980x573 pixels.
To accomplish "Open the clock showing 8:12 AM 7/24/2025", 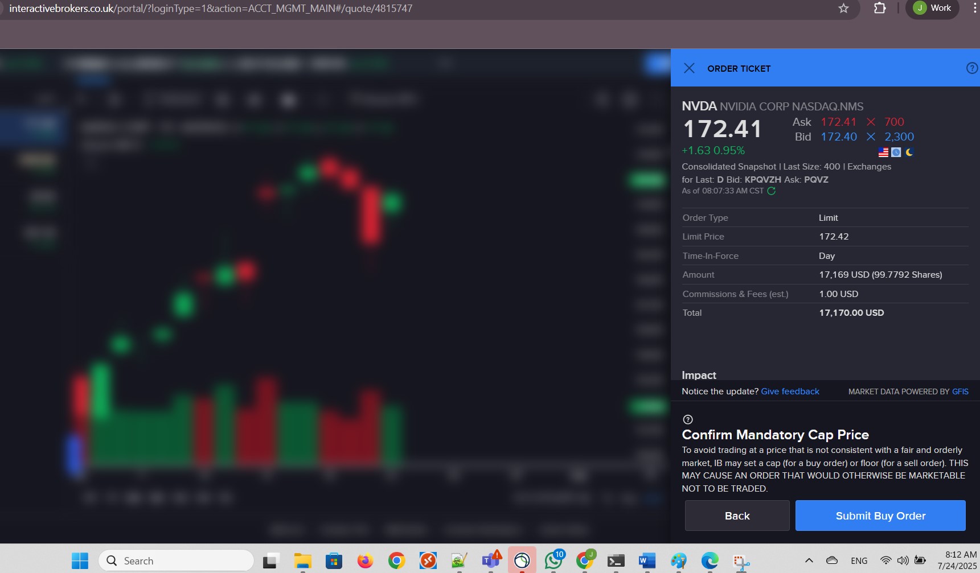I will pos(957,560).
